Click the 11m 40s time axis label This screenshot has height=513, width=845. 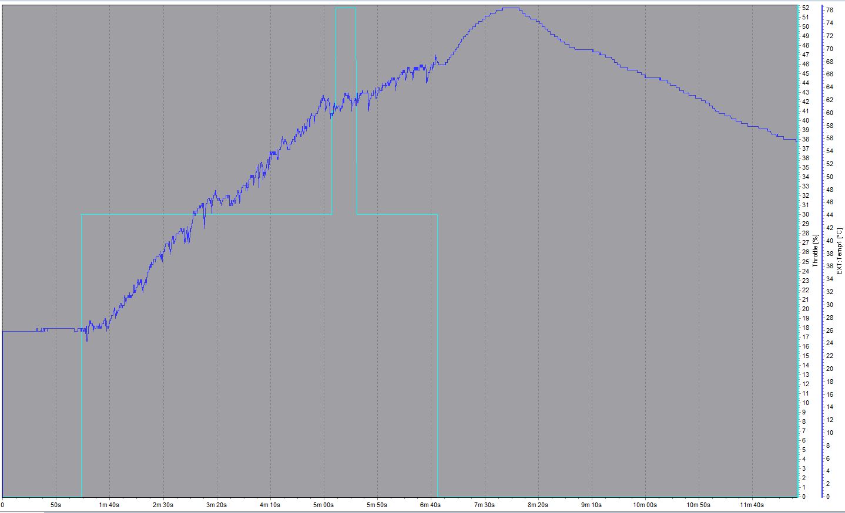(752, 504)
